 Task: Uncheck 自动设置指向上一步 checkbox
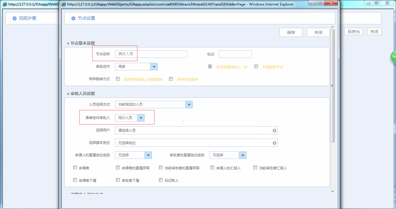click(210, 67)
